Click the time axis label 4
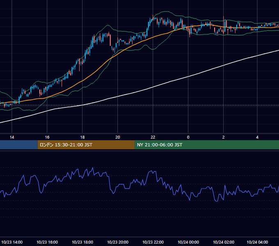The height and width of the screenshot is (246, 279). 257,137
